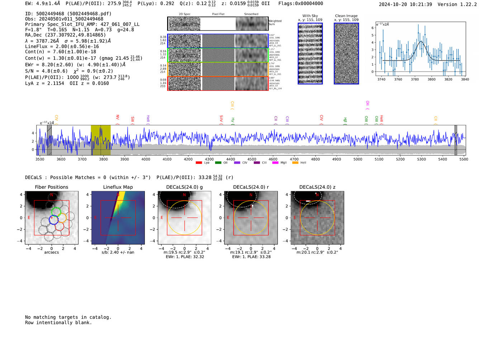This screenshot has height=342, width=502.
Task: Open the Clean Image cutout
Action: [x=346, y=53]
